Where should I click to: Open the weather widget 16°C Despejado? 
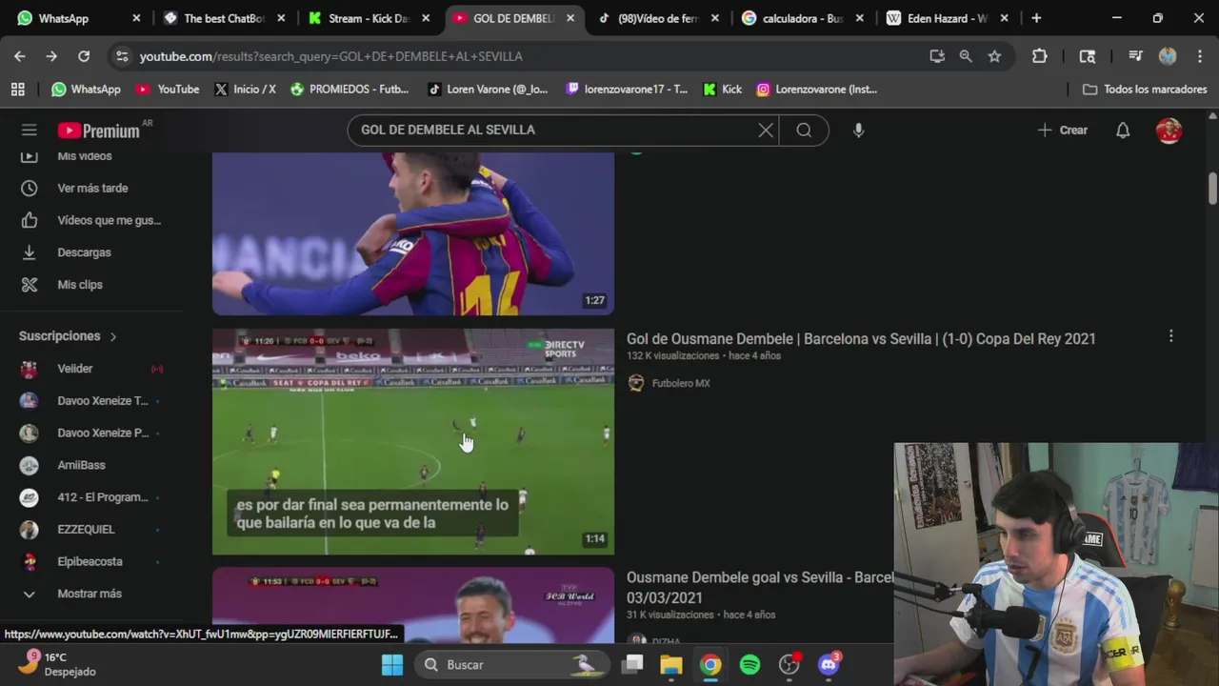(59, 664)
